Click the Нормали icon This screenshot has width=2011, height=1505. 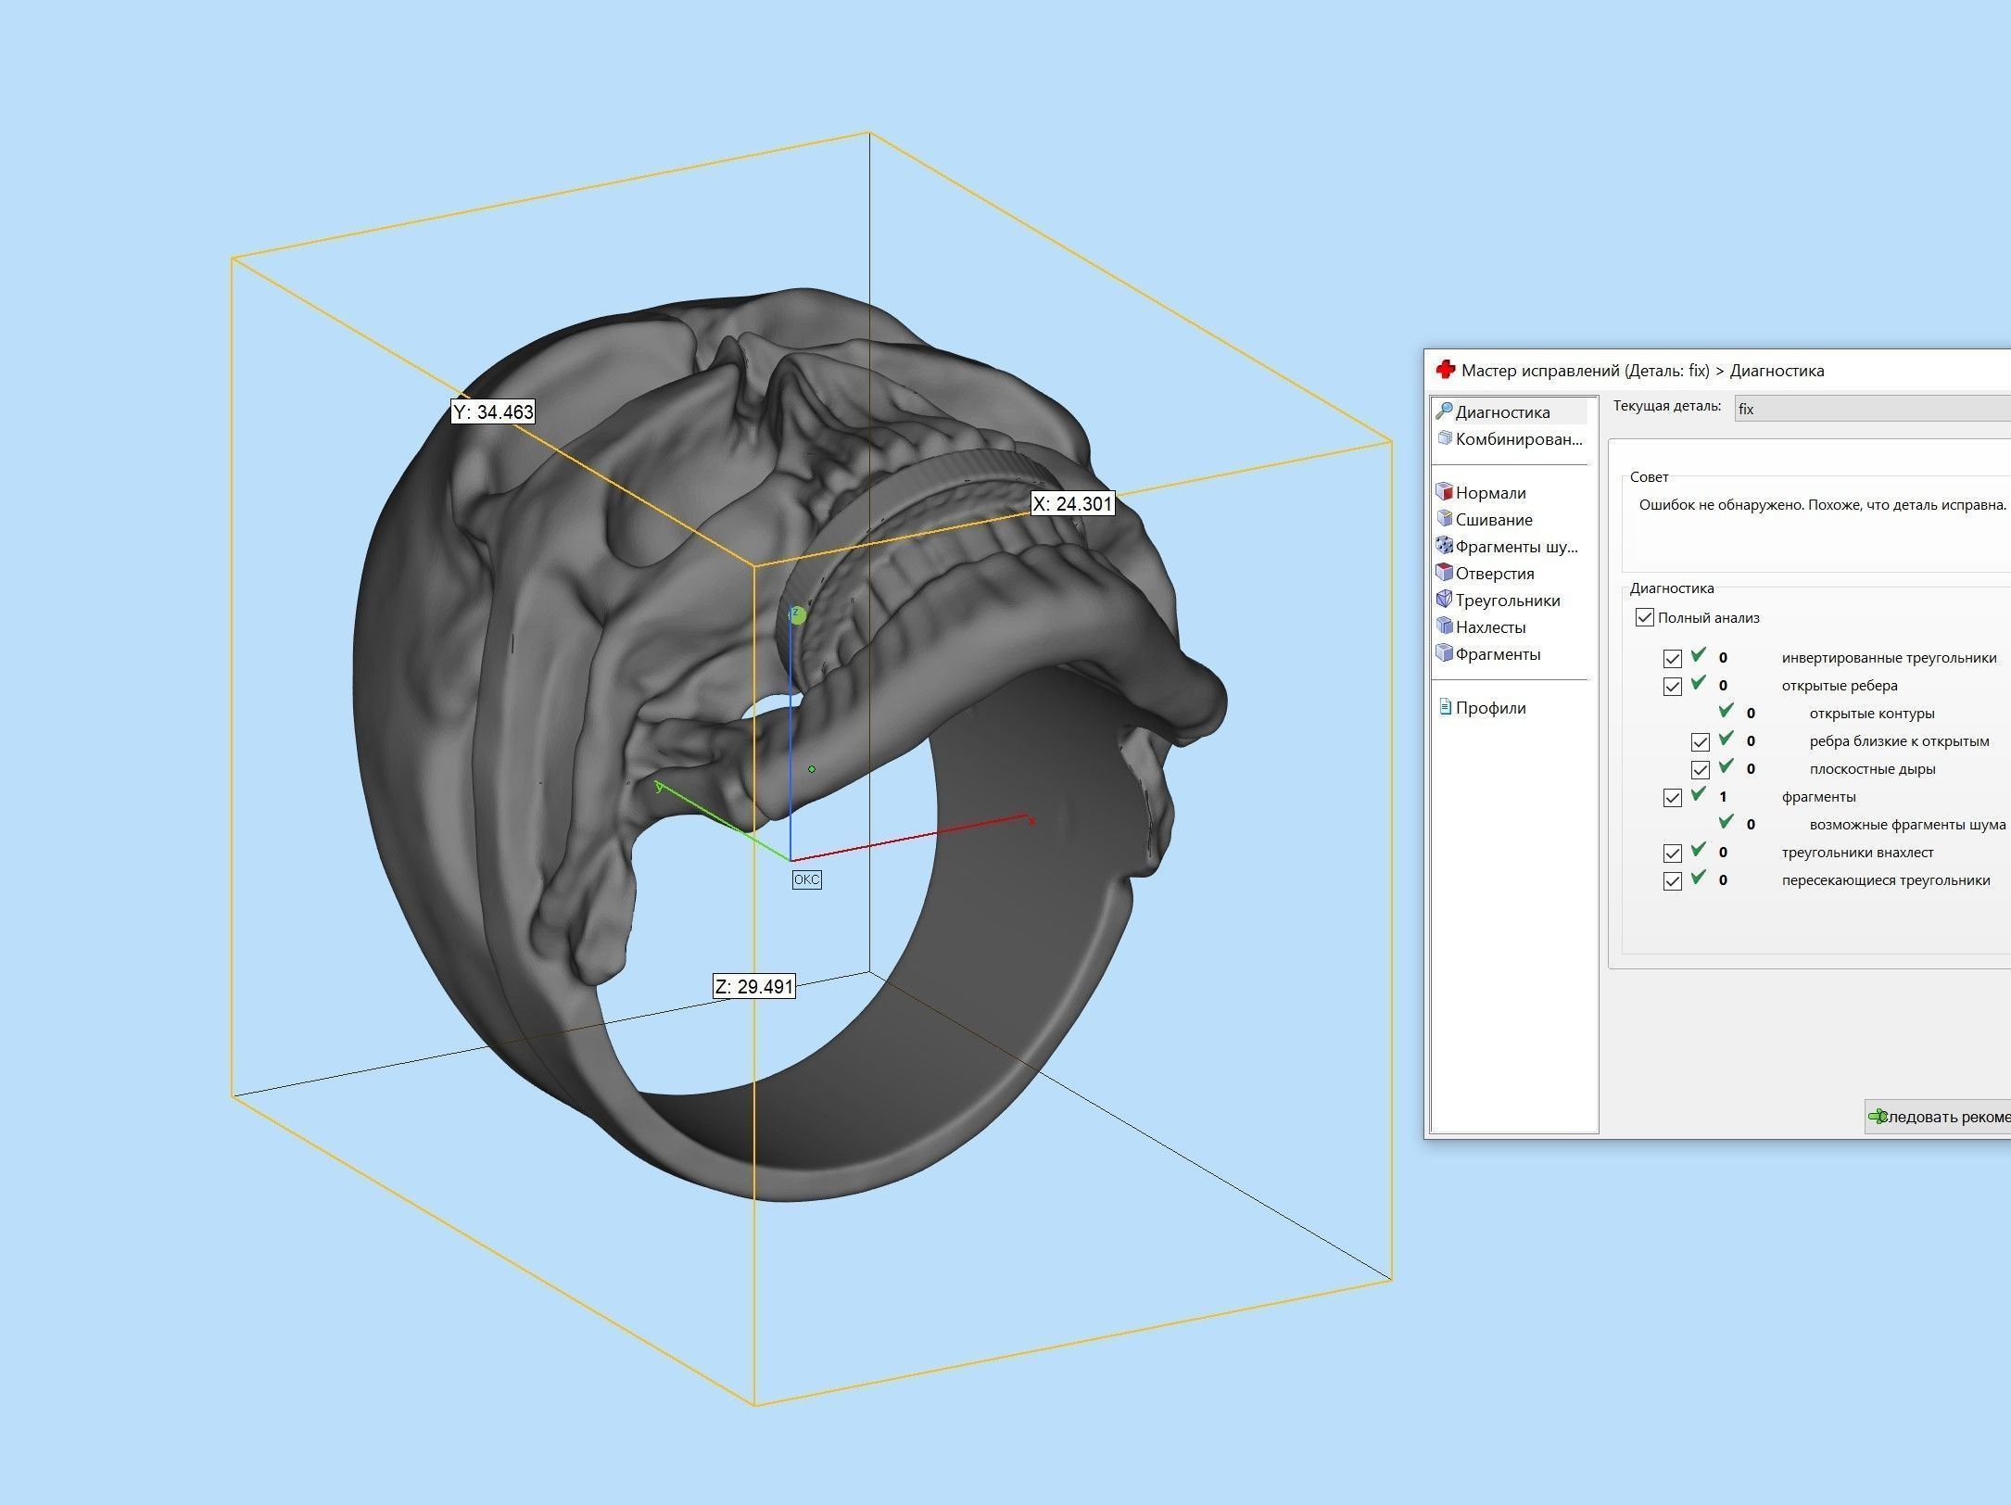(x=1443, y=491)
